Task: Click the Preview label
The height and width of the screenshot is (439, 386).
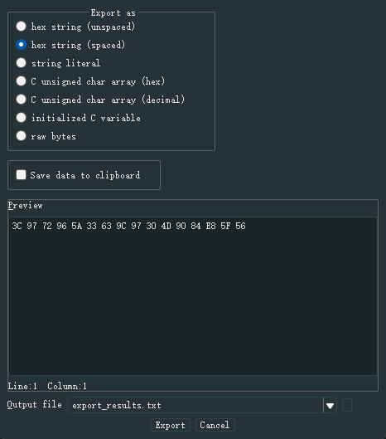Action: click(25, 206)
